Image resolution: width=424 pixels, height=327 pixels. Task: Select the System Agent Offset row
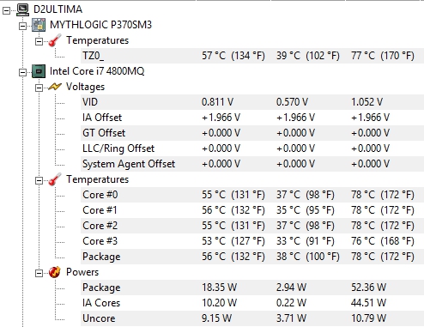click(x=252, y=164)
